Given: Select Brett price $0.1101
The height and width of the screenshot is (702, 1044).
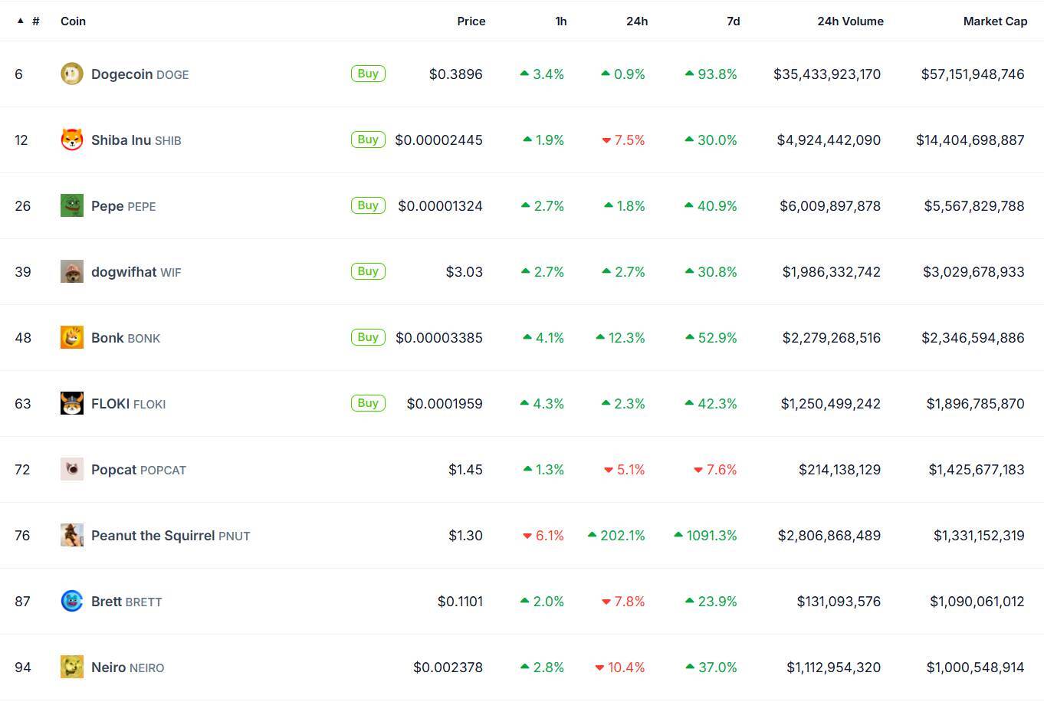Looking at the screenshot, I should (x=461, y=602).
